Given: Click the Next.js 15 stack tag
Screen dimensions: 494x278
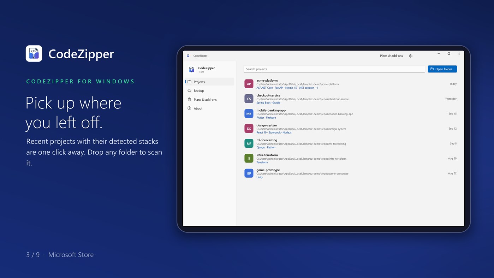Looking at the screenshot, I should (x=291, y=88).
